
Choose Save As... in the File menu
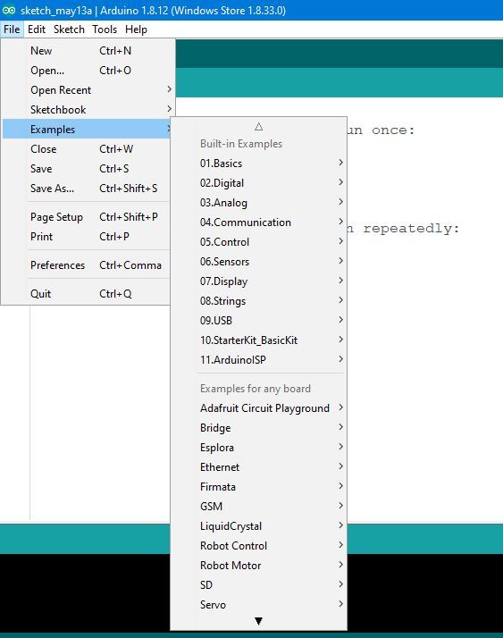coord(87,188)
